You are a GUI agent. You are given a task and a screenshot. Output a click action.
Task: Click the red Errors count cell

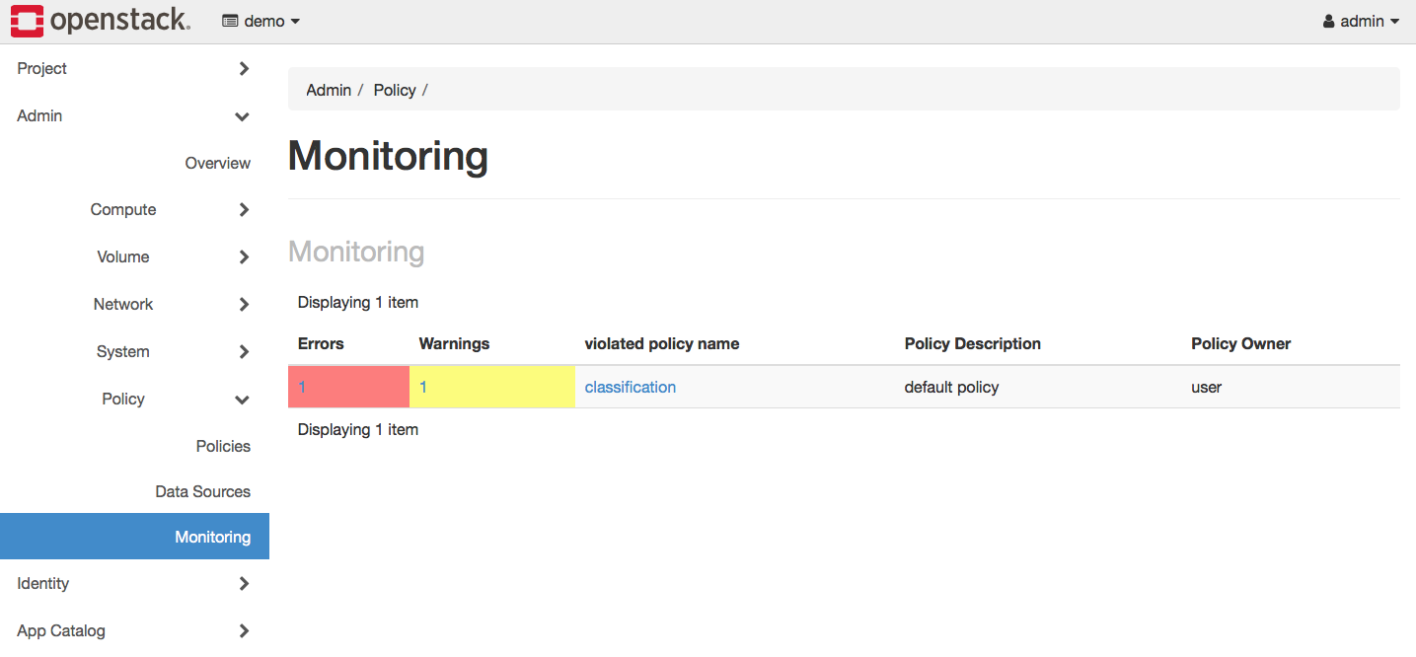tap(348, 387)
